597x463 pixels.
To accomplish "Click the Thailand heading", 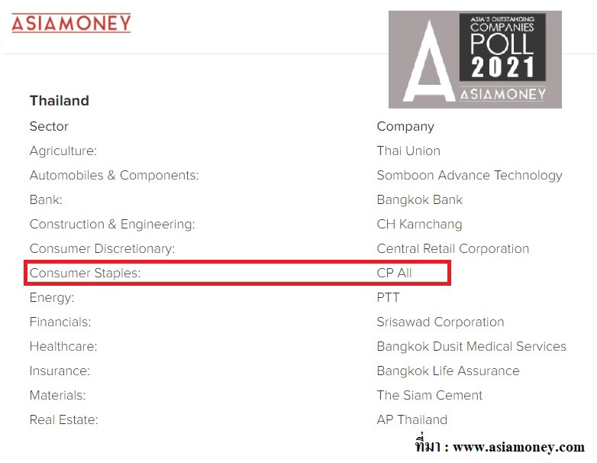I will pyautogui.click(x=60, y=101).
